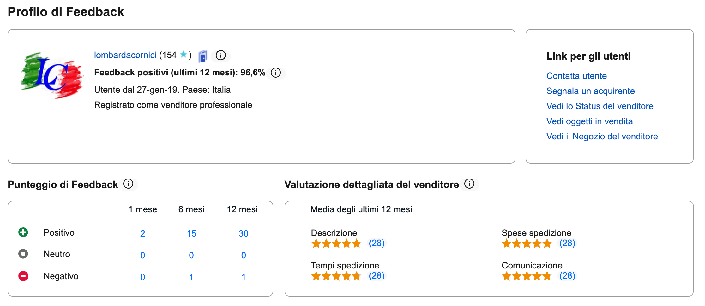Open the lombardacornici username link
The height and width of the screenshot is (306, 705).
coord(125,55)
